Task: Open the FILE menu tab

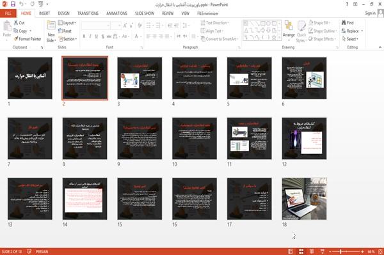Action: [8, 13]
